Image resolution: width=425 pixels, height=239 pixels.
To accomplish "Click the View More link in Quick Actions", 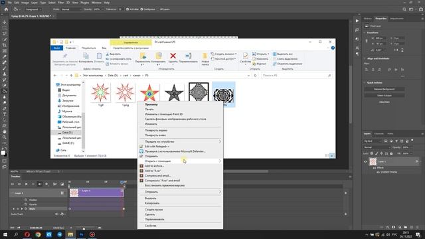I will tap(384, 102).
